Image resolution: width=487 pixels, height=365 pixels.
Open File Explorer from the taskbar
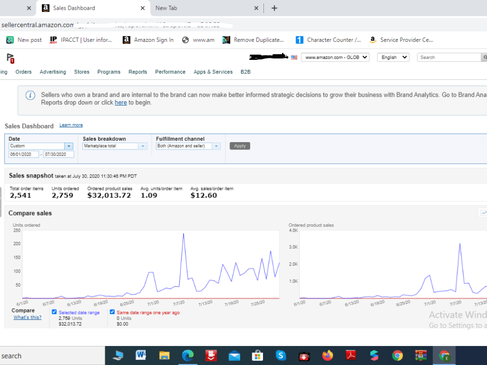coord(164,355)
